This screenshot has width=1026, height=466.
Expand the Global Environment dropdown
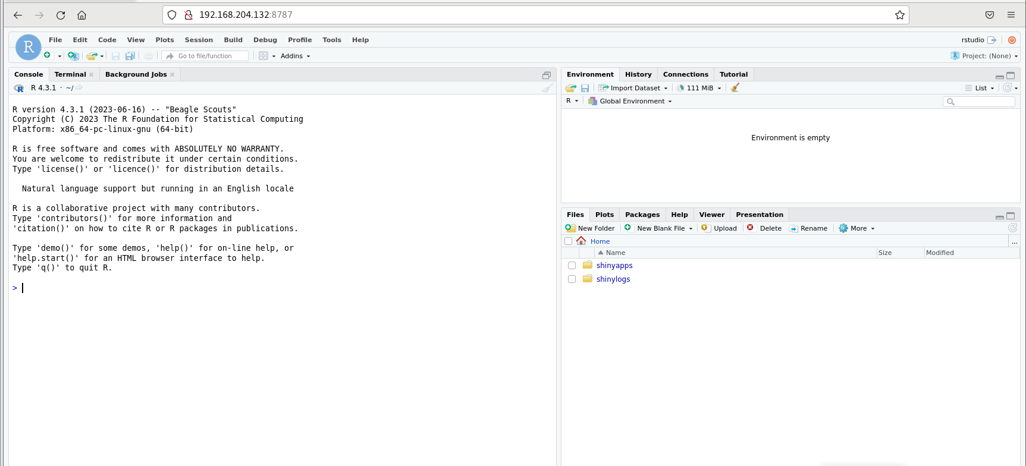click(631, 101)
